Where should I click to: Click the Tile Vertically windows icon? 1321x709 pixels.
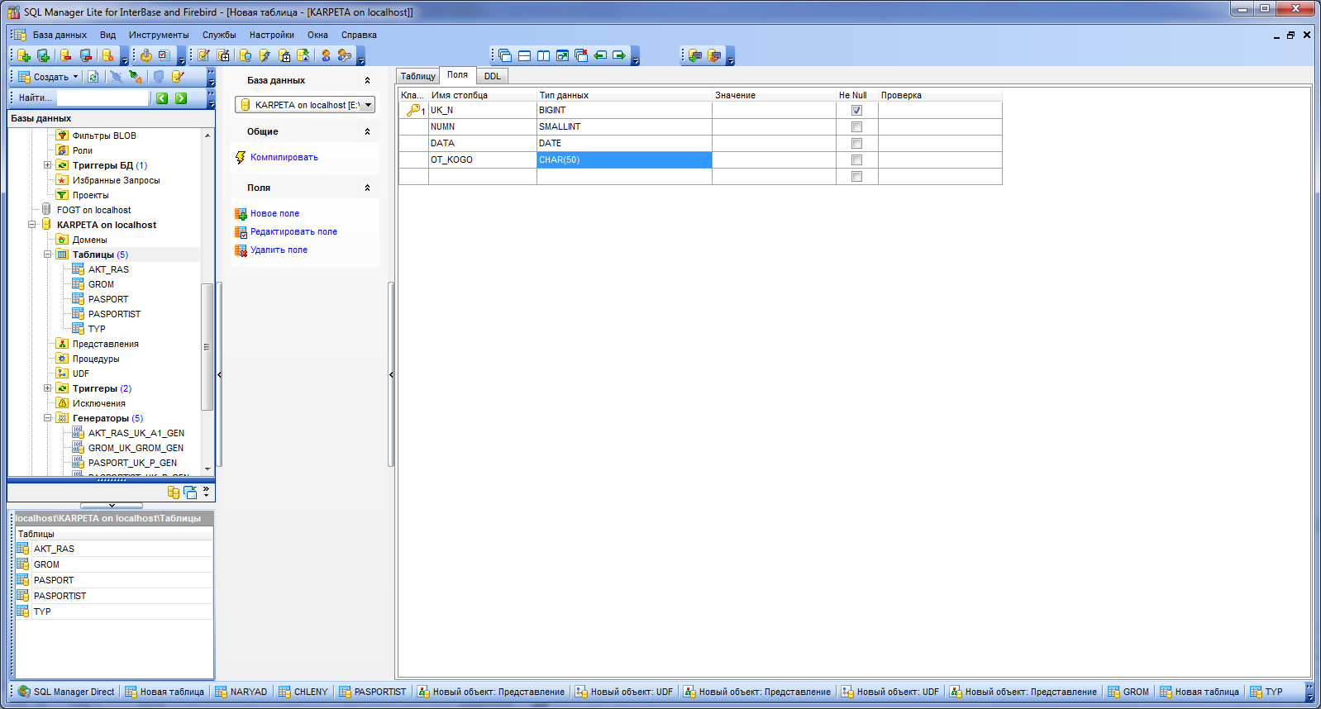[543, 55]
